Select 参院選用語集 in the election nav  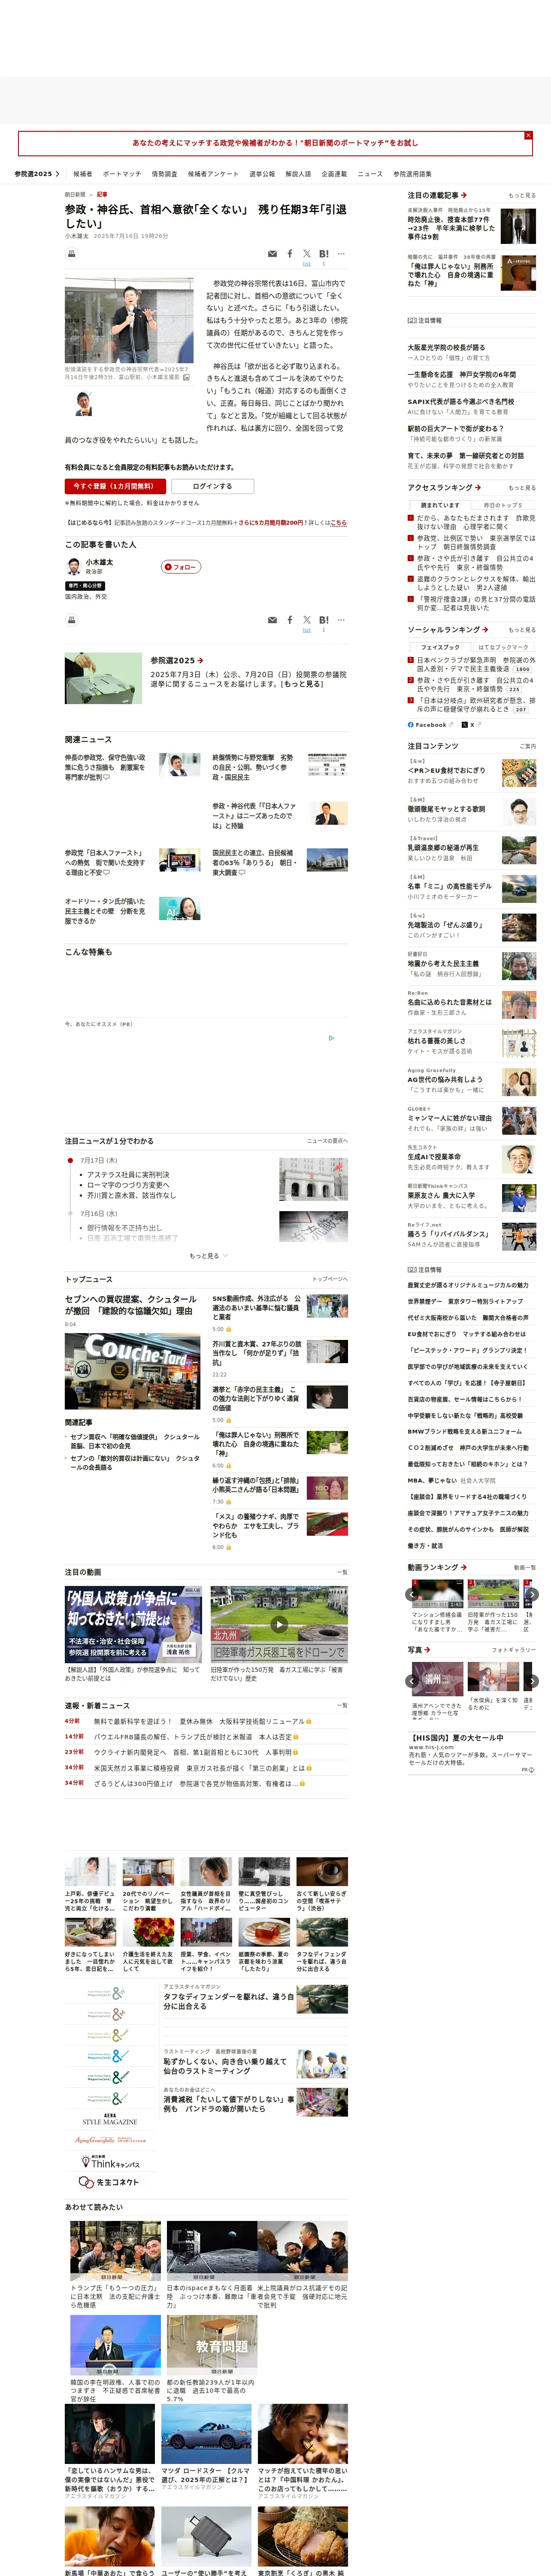(x=412, y=174)
